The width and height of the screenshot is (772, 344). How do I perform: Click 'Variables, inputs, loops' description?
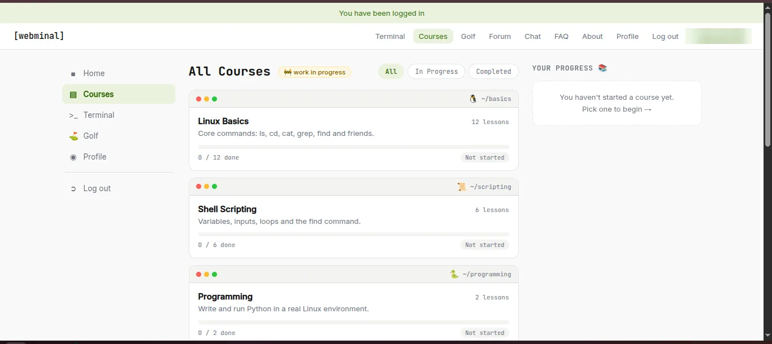tap(279, 222)
